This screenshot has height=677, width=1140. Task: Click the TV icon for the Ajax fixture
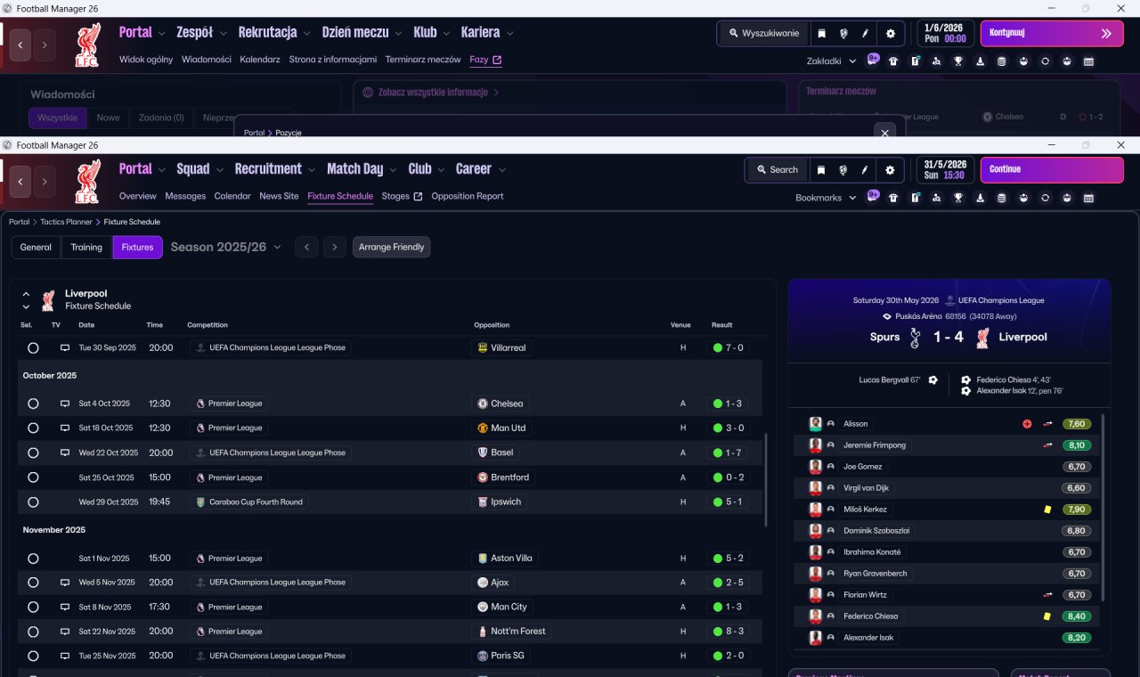[65, 583]
